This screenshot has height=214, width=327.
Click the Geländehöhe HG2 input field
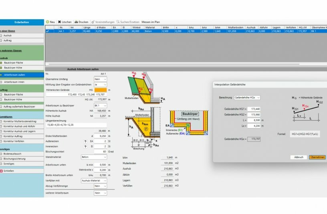click(254, 115)
